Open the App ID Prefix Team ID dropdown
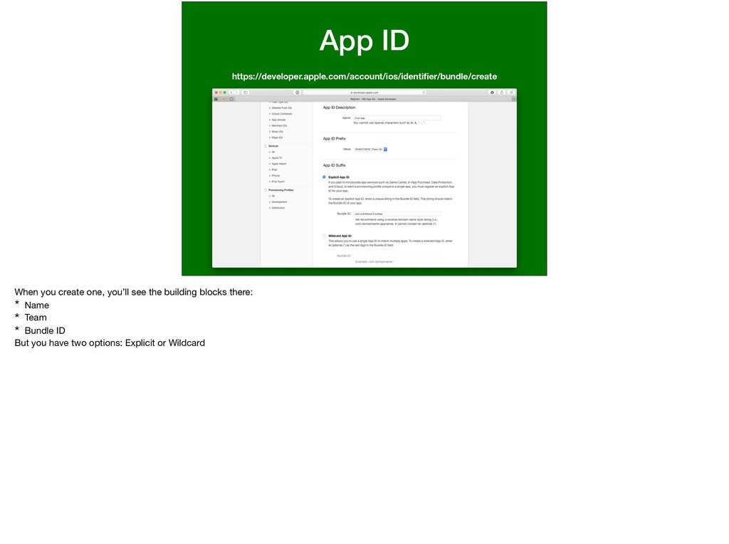729x544 pixels. click(370, 150)
